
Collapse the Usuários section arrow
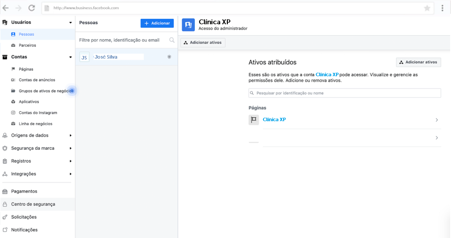click(70, 22)
